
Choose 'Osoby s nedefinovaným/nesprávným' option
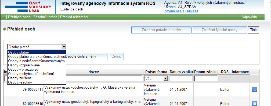coord(37,61)
